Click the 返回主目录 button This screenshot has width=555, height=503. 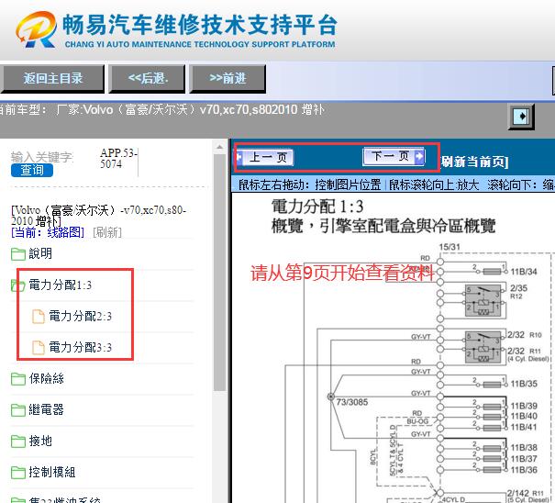coord(52,79)
